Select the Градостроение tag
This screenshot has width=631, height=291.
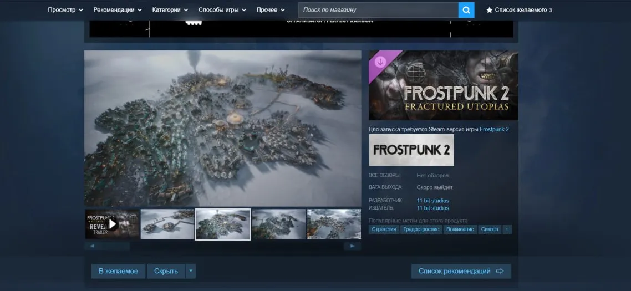click(x=421, y=229)
